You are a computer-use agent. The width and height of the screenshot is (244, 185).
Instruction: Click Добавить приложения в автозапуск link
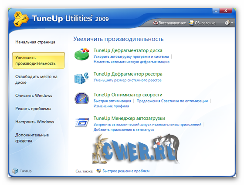coord(124,130)
